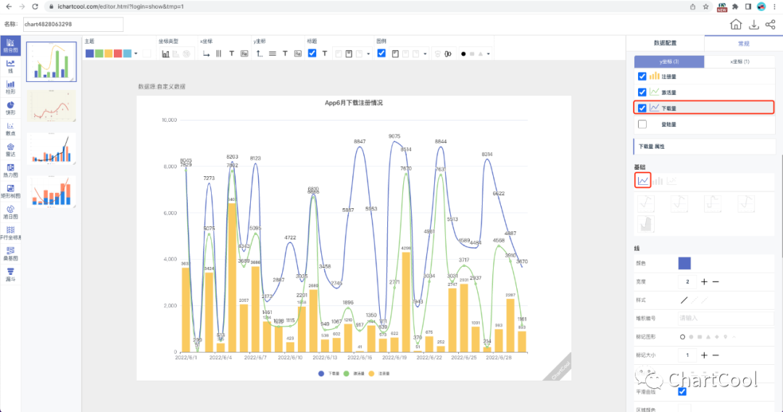
Task: Select the 漏斗 funnel chart category
Action: pyautogui.click(x=10, y=273)
